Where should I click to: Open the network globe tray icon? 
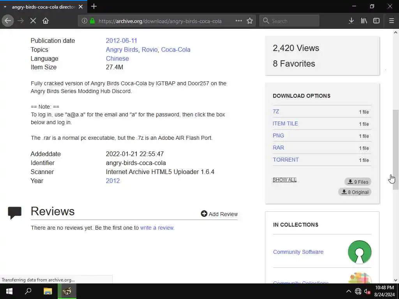click(358, 291)
